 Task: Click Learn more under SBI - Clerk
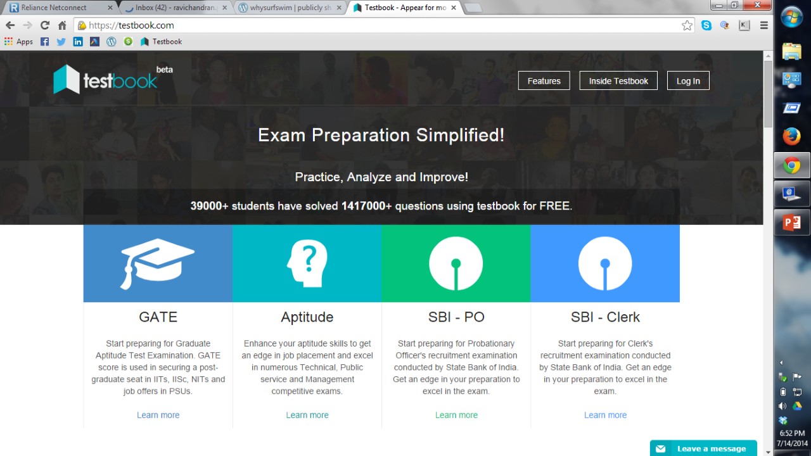[605, 415]
